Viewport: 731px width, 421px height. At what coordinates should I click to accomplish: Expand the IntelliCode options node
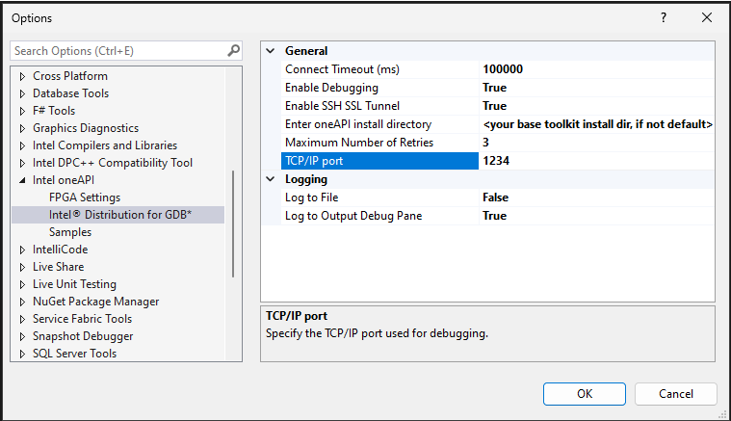(x=23, y=250)
